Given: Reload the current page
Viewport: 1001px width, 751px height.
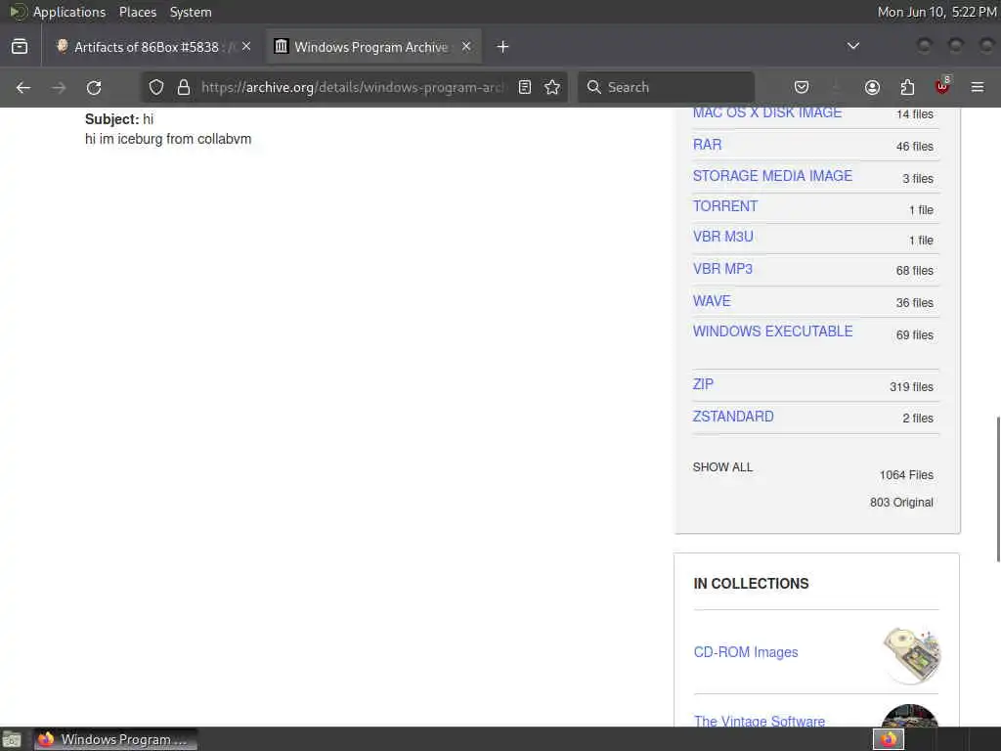Looking at the screenshot, I should pyautogui.click(x=94, y=87).
